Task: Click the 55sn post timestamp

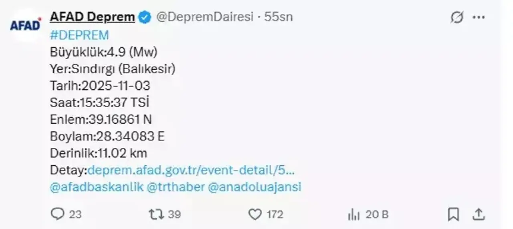Action: coord(279,17)
